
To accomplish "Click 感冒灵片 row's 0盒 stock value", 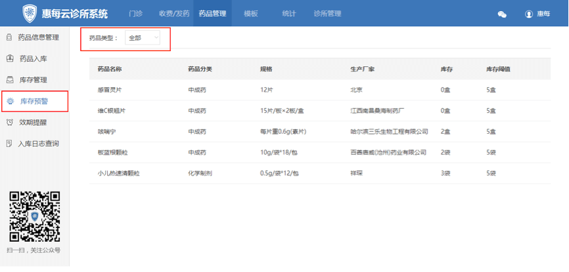I will 445,90.
